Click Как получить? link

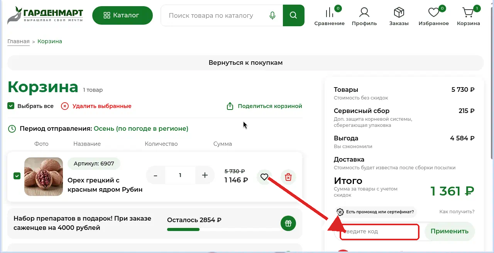click(457, 212)
